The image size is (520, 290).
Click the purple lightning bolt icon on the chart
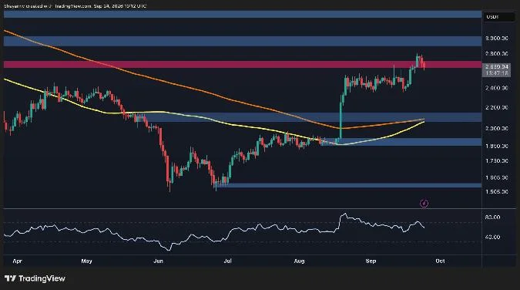pyautogui.click(x=424, y=204)
